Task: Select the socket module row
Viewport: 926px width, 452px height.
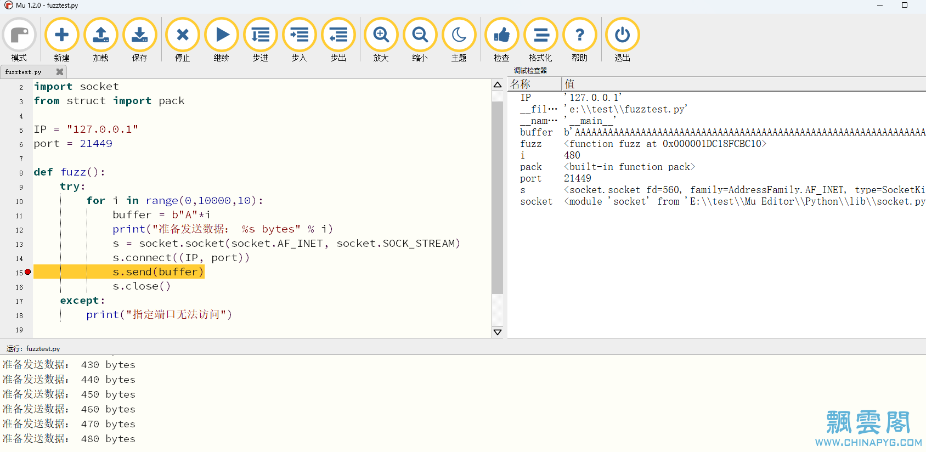Action: point(716,201)
